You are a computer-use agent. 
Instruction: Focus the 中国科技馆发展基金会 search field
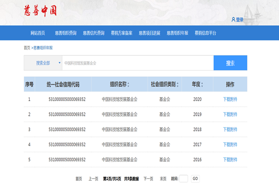tap(137, 63)
